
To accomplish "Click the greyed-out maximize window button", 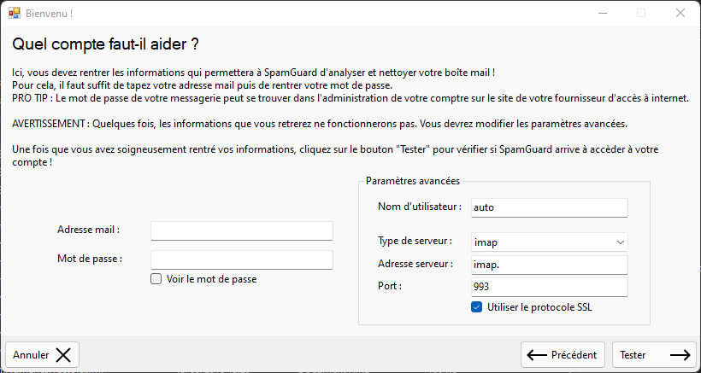I will [641, 14].
